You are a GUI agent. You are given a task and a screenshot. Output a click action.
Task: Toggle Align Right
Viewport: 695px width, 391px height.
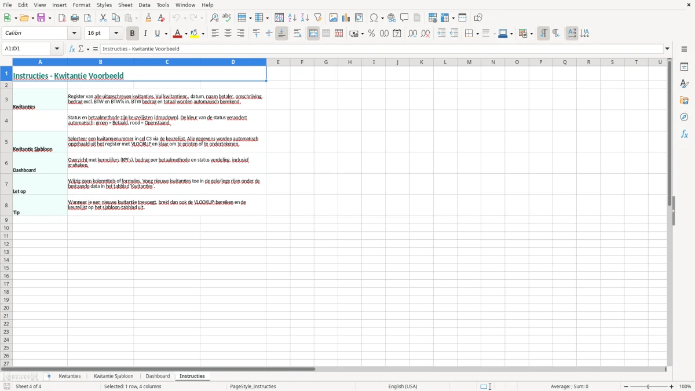(240, 34)
